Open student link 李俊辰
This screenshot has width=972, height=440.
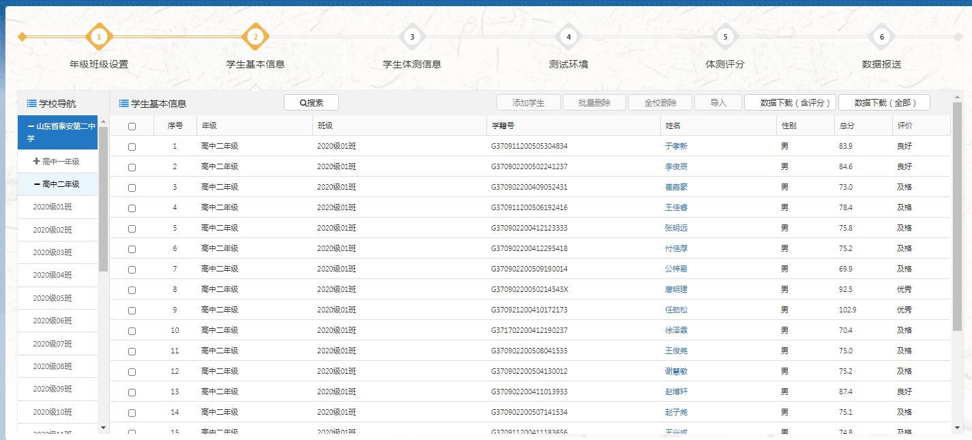tap(676, 166)
